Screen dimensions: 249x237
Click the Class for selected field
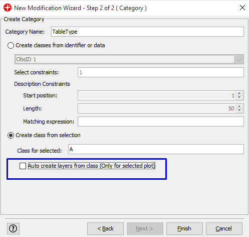pos(156,149)
